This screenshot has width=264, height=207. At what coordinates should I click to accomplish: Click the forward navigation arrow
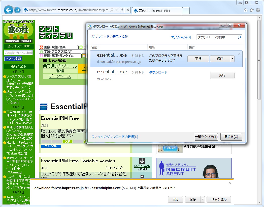(17, 10)
